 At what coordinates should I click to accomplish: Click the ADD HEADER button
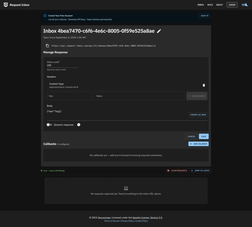point(197,96)
